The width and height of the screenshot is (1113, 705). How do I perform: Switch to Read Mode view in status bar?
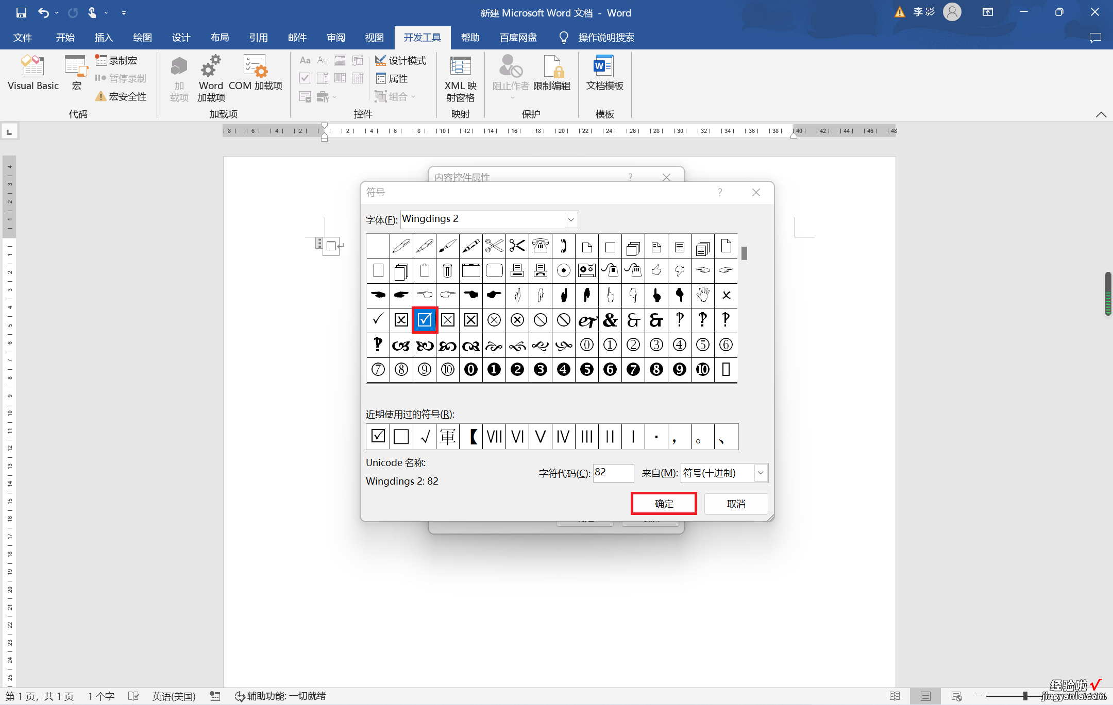[895, 696]
